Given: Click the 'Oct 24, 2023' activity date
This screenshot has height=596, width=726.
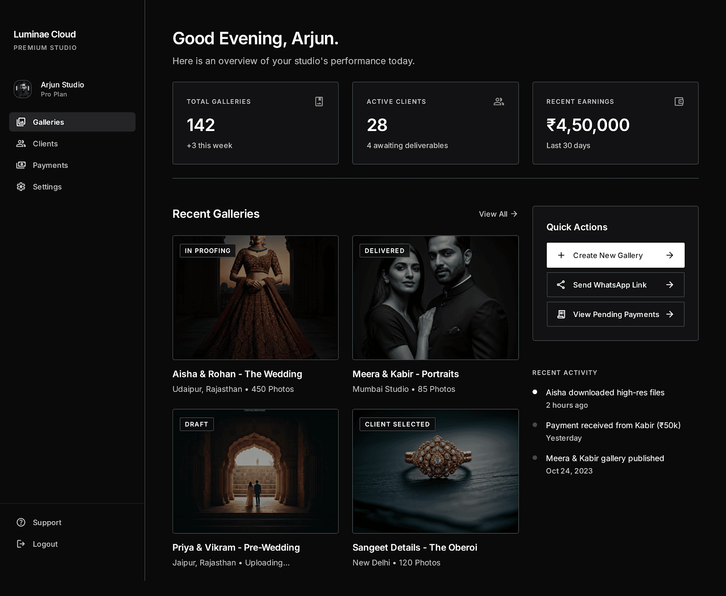Looking at the screenshot, I should pyautogui.click(x=569, y=471).
